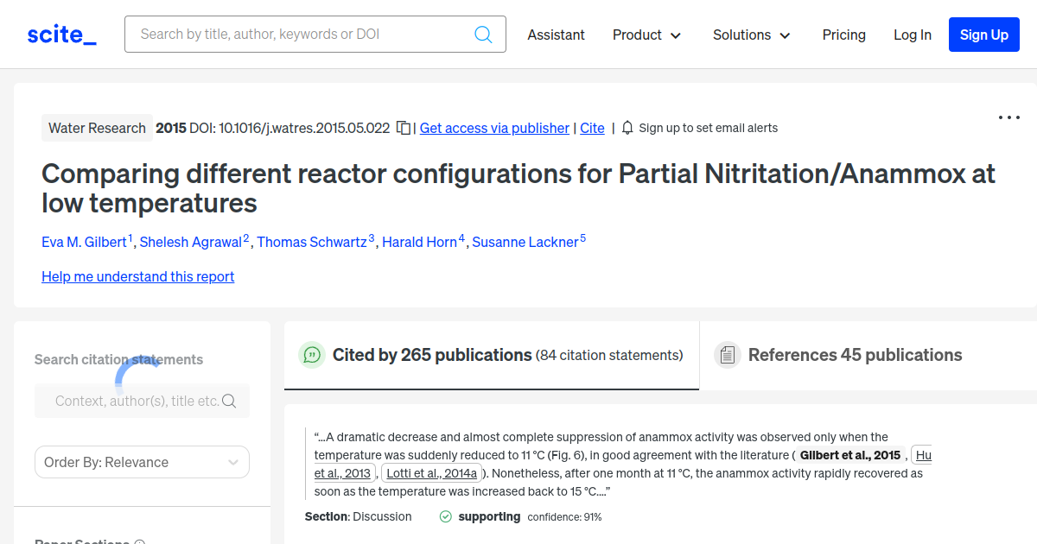1037x544 pixels.
Task: Expand the Product dropdown menu
Action: pyautogui.click(x=646, y=35)
